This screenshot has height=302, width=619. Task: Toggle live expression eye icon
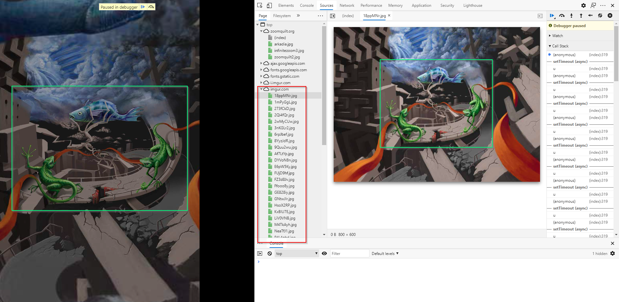tap(324, 254)
